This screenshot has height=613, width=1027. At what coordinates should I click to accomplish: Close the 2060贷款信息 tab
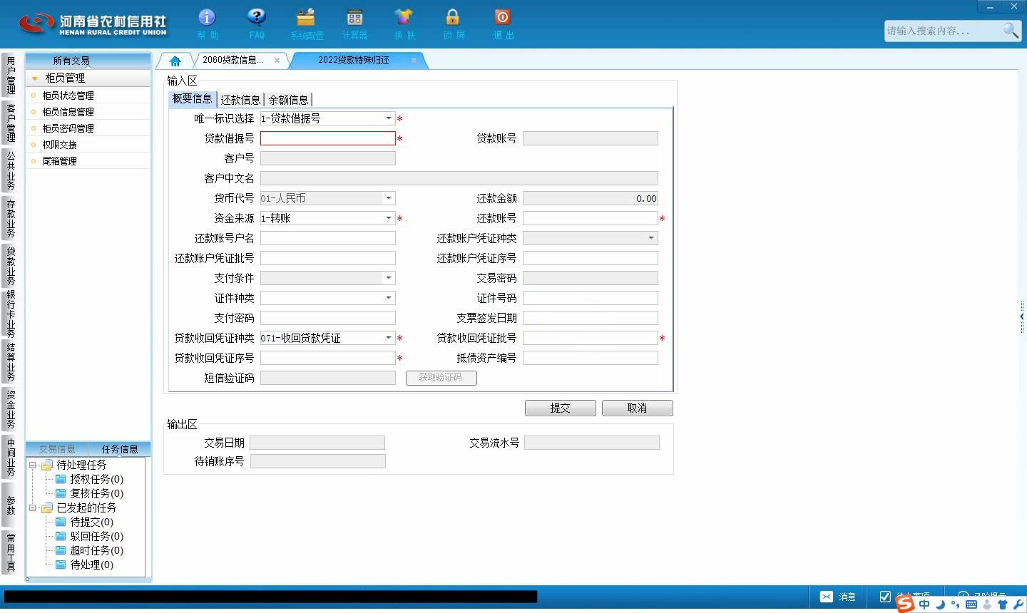pyautogui.click(x=277, y=61)
